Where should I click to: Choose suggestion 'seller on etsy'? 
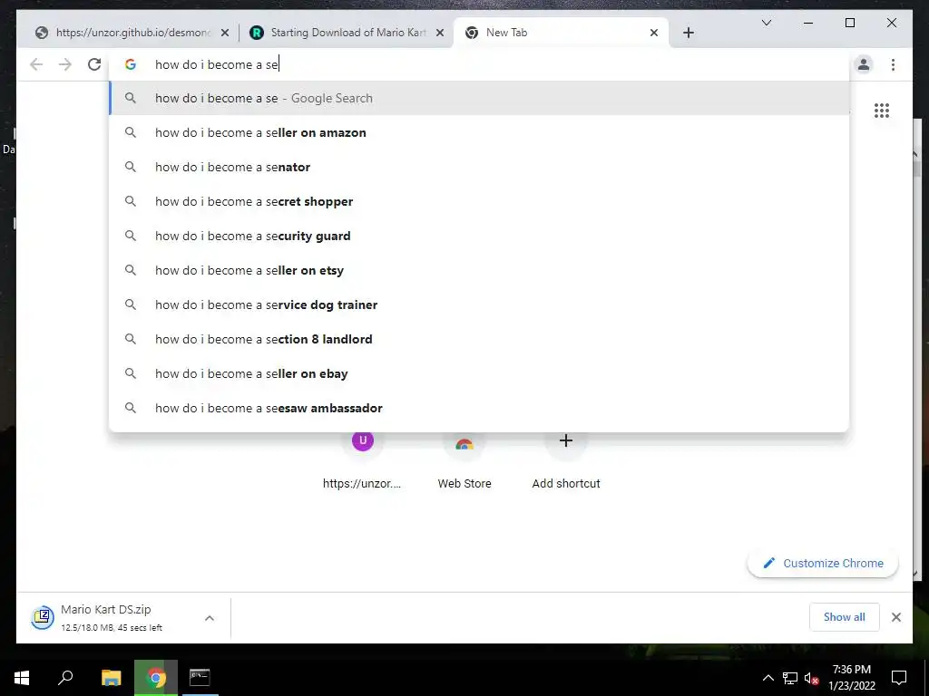479,270
